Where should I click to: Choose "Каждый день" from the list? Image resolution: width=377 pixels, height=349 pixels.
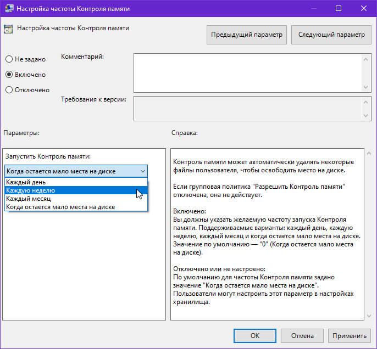point(76,182)
